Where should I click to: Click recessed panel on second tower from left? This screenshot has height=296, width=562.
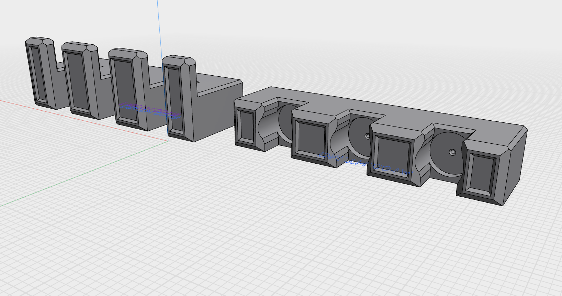click(77, 81)
